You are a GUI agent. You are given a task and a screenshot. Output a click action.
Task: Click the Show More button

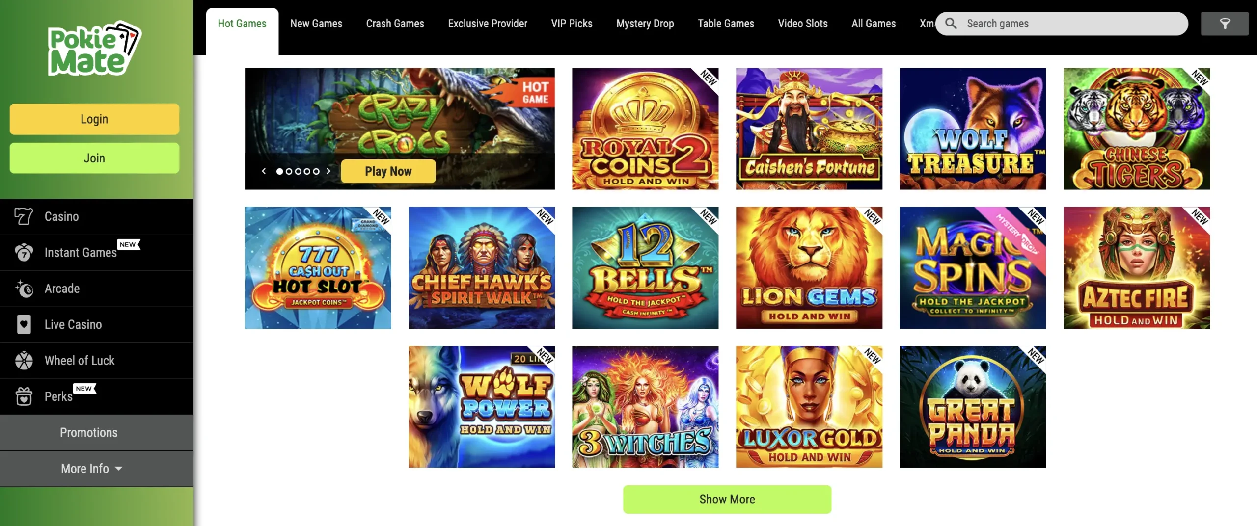727,500
